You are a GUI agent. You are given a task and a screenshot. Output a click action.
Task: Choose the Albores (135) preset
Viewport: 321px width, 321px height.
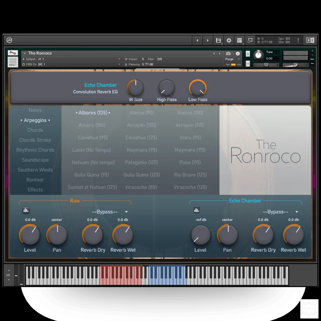coord(93,113)
